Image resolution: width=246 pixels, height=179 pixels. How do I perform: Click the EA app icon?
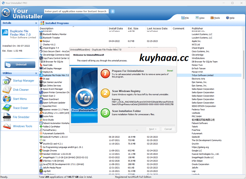click(x=41, y=79)
